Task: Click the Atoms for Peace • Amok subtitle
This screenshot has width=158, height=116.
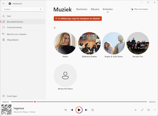Action: point(24,112)
